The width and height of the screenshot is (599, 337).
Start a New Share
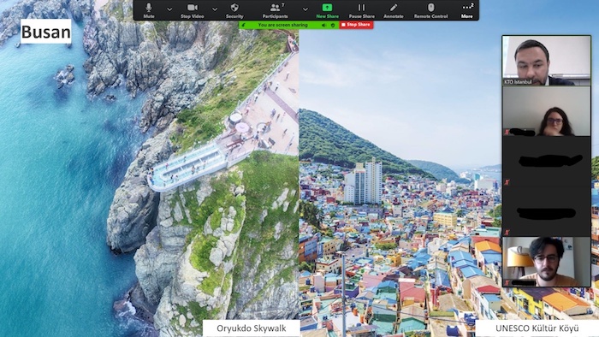[328, 10]
